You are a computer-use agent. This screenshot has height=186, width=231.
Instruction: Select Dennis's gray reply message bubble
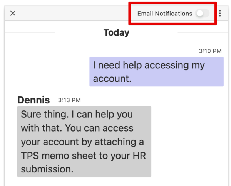84,142
